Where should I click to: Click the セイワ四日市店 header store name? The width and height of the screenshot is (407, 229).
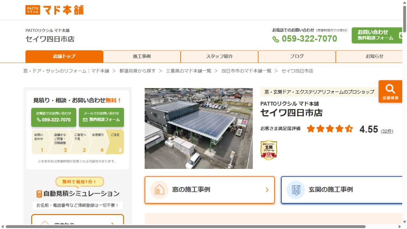tap(50, 39)
